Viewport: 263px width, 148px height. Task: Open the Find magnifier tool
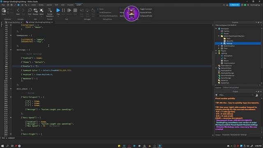pyautogui.click(x=30, y=11)
